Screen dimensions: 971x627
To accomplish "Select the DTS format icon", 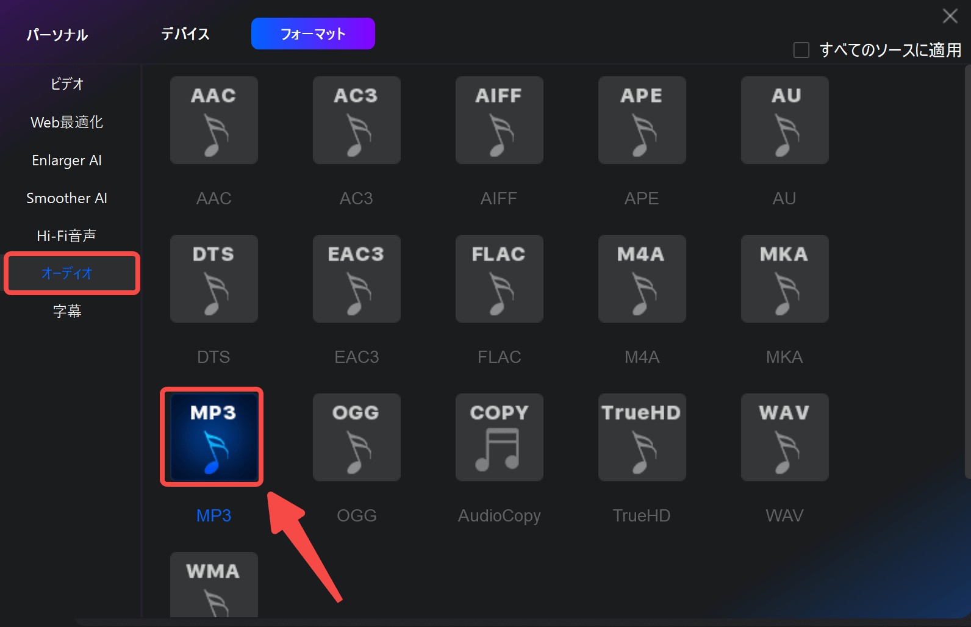I will click(213, 279).
